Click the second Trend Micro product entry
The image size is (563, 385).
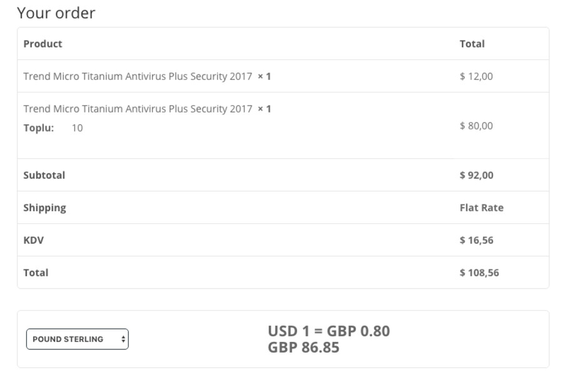click(138, 109)
